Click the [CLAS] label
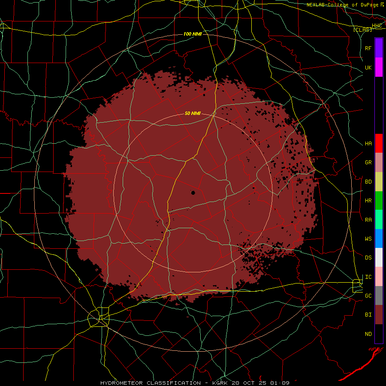Image resolution: width=386 pixels, height=386 pixels. coord(362,30)
